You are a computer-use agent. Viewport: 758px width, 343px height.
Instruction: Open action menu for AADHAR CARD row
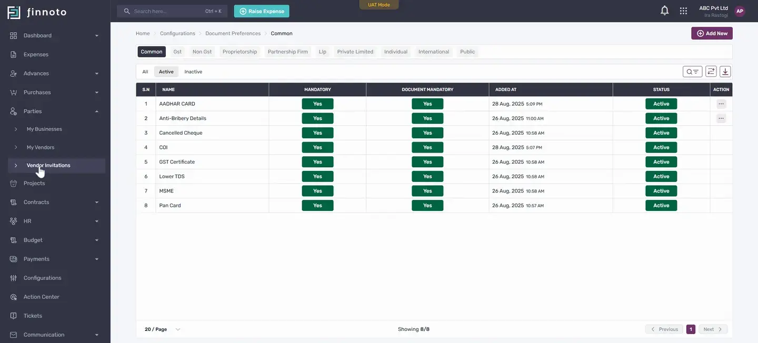[721, 104]
